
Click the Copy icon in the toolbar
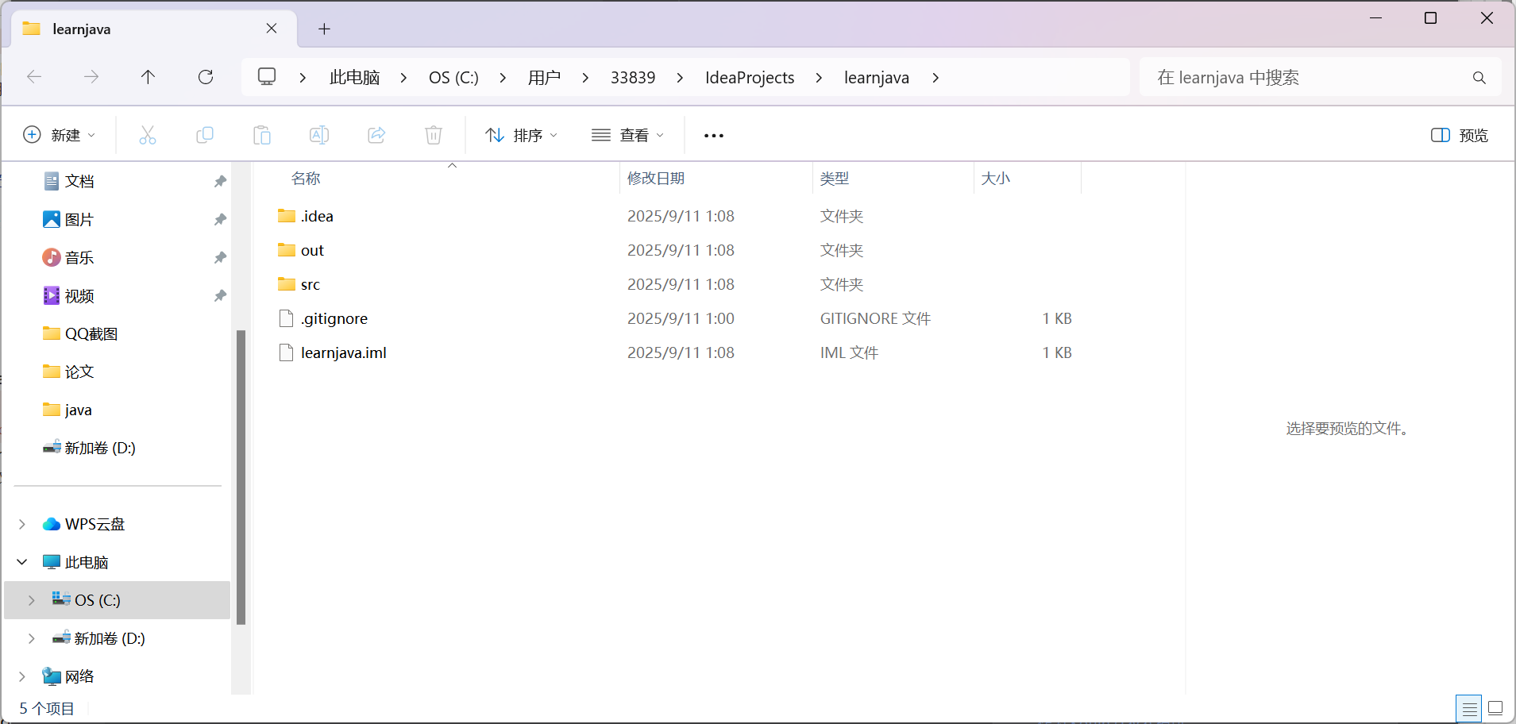[205, 134]
